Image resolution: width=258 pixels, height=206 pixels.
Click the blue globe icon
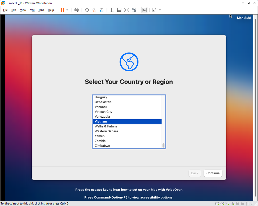pyautogui.click(x=129, y=62)
